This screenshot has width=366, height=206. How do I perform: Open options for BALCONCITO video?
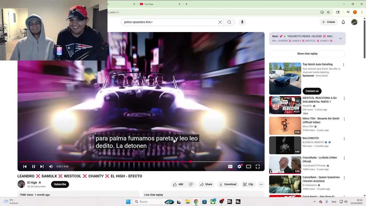pyautogui.click(x=344, y=139)
